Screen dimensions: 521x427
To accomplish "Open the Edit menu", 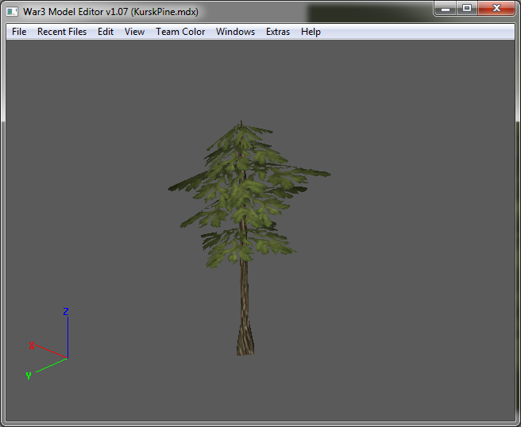I will pos(106,32).
